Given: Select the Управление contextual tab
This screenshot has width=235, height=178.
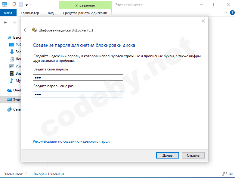Looking at the screenshot, I should 85,5.
